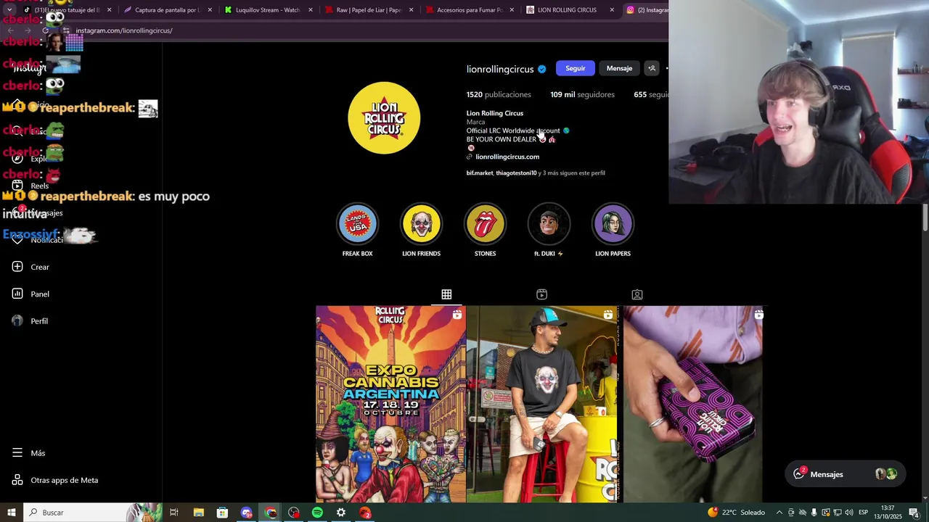Viewport: 929px width, 522px height.
Task: Open the Reels sidebar item
Action: [30, 186]
